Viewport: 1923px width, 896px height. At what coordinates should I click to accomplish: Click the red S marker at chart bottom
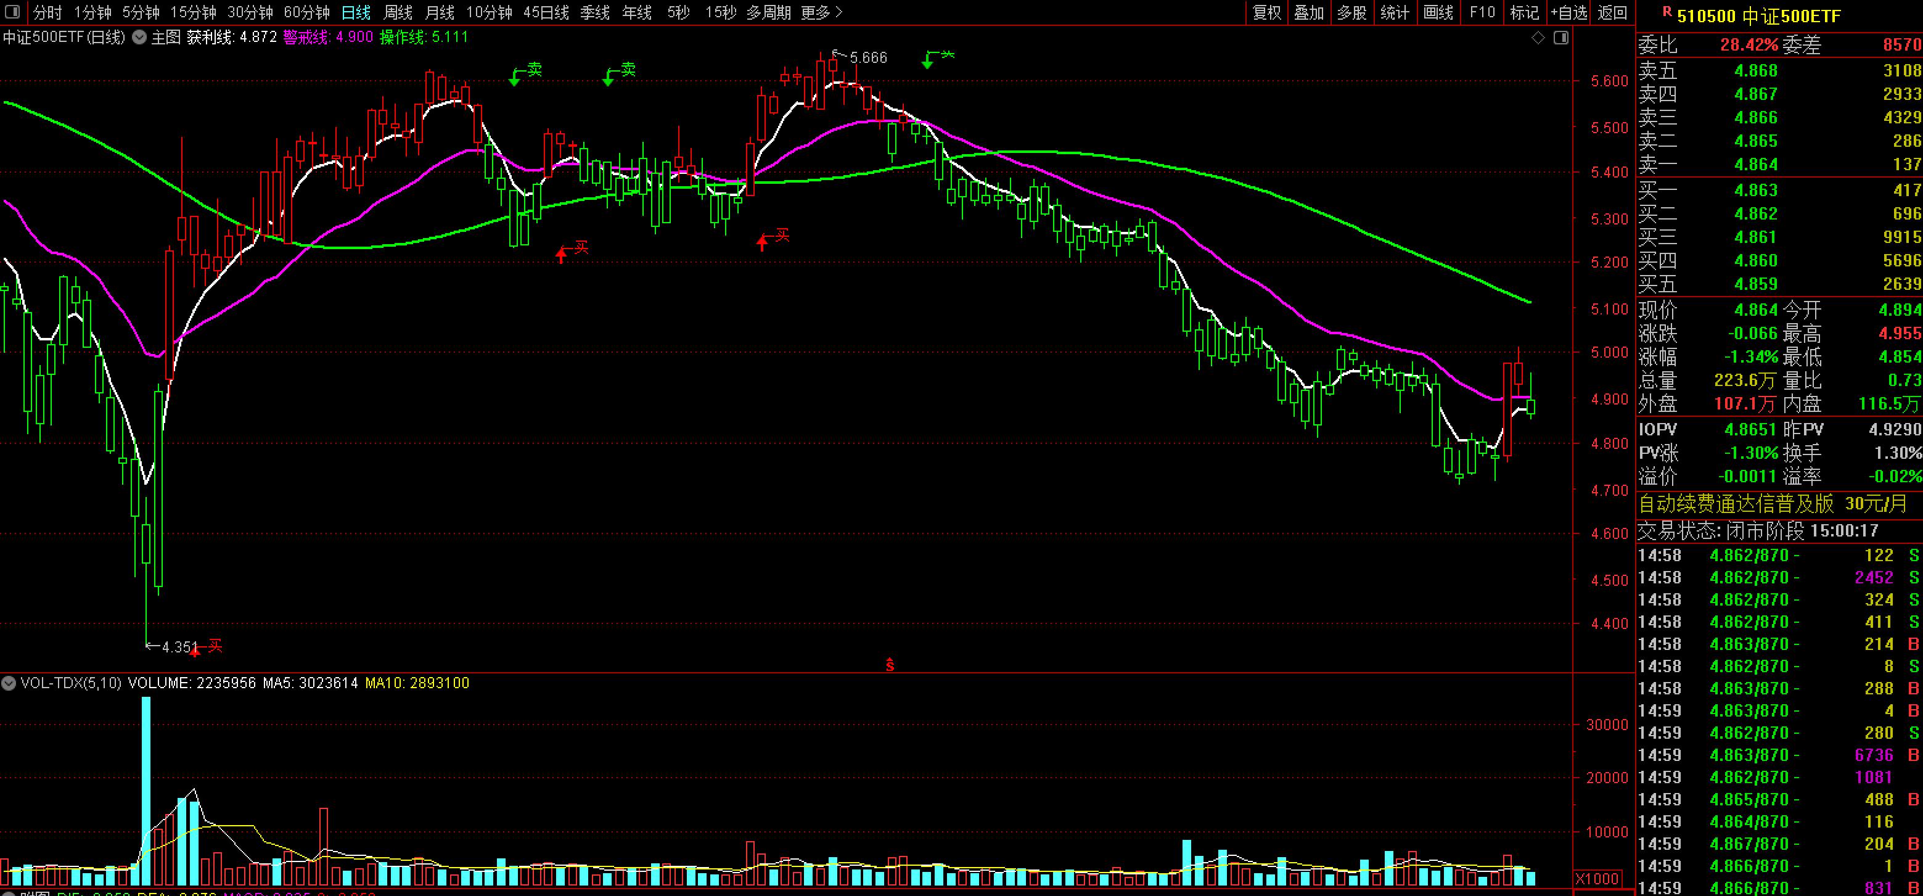[890, 664]
